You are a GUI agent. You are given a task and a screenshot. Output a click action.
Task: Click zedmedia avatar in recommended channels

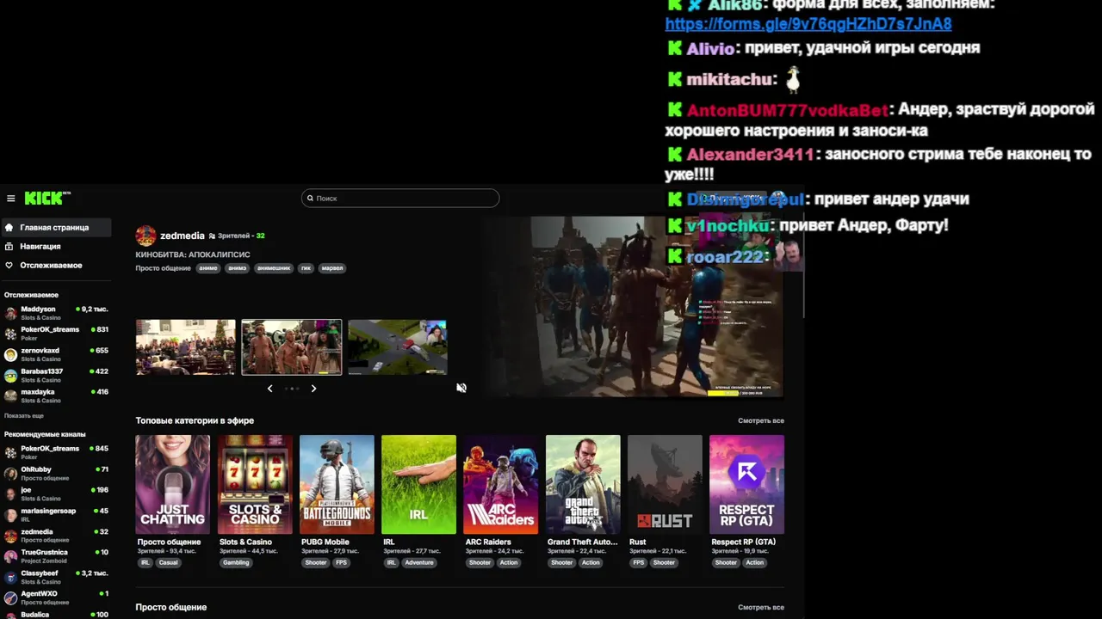[x=10, y=536]
